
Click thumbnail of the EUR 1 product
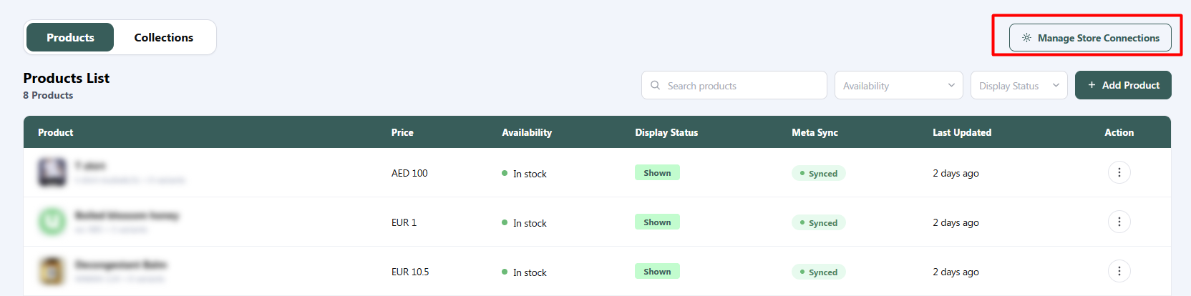52,222
